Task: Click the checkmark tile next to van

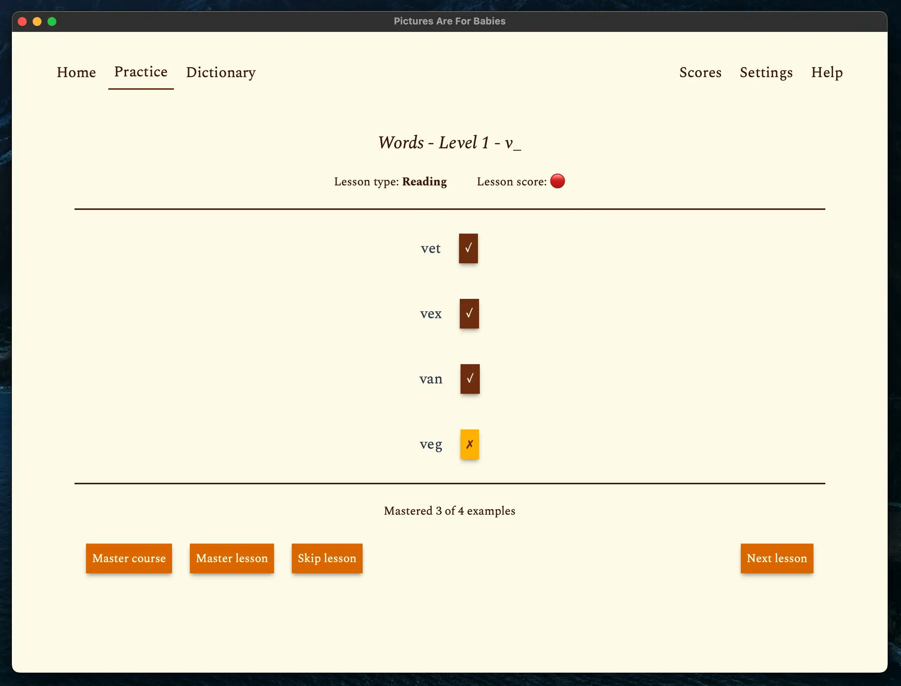Action: [x=470, y=379]
